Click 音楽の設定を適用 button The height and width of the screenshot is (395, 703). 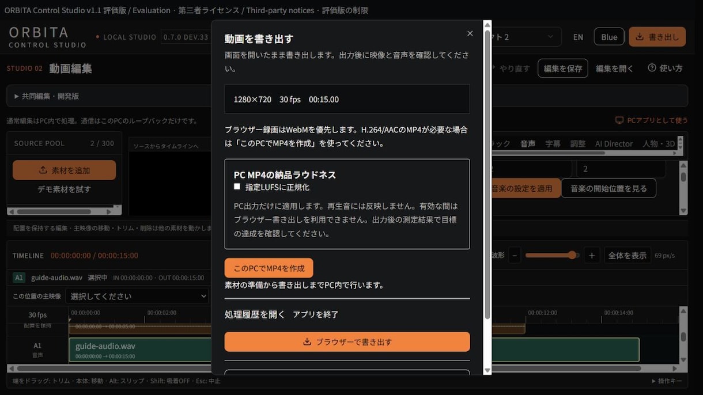pyautogui.click(x=524, y=188)
